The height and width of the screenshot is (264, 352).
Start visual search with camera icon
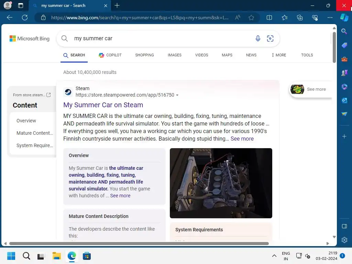270,38
